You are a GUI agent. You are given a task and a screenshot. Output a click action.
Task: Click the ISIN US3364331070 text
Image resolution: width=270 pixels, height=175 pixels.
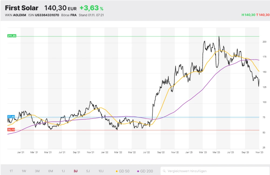point(43,15)
